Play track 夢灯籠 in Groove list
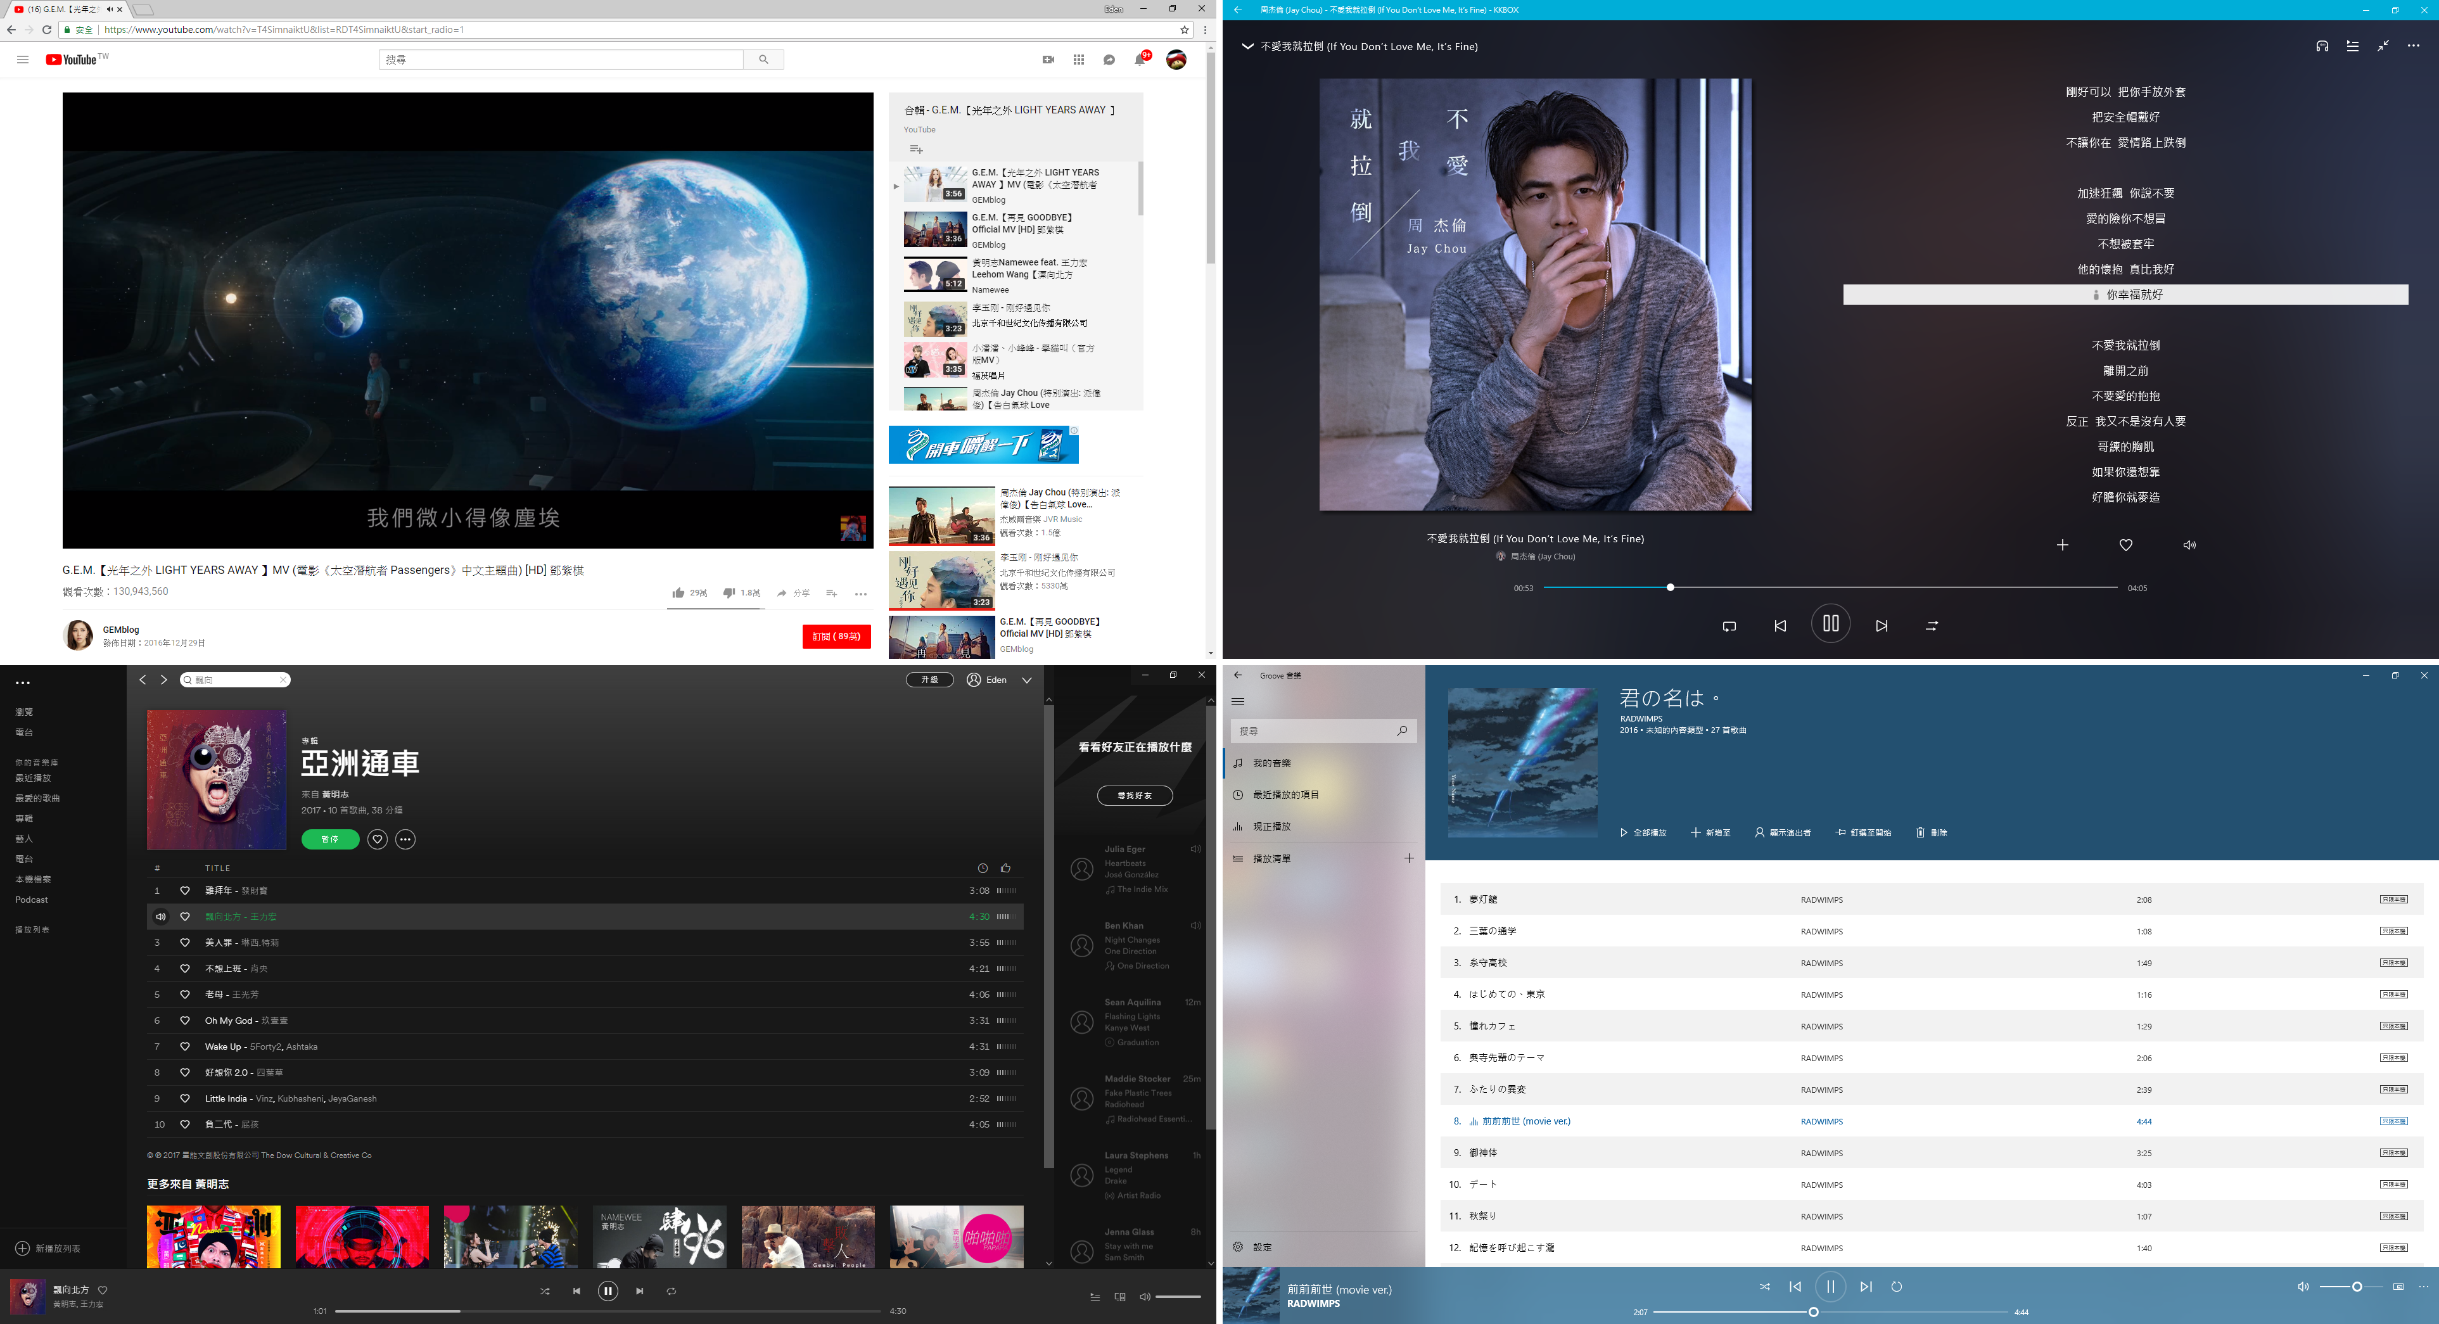The width and height of the screenshot is (2439, 1324). (1932, 900)
